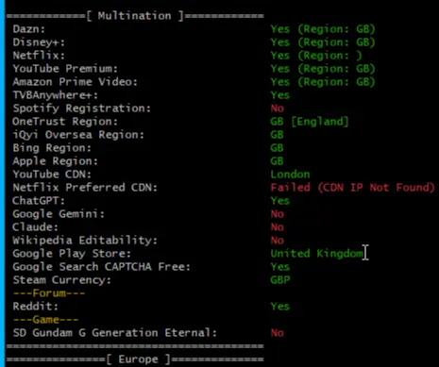This screenshot has height=367, width=439.
Task: Click the Wikipedia Editability label
Action: pos(85,241)
